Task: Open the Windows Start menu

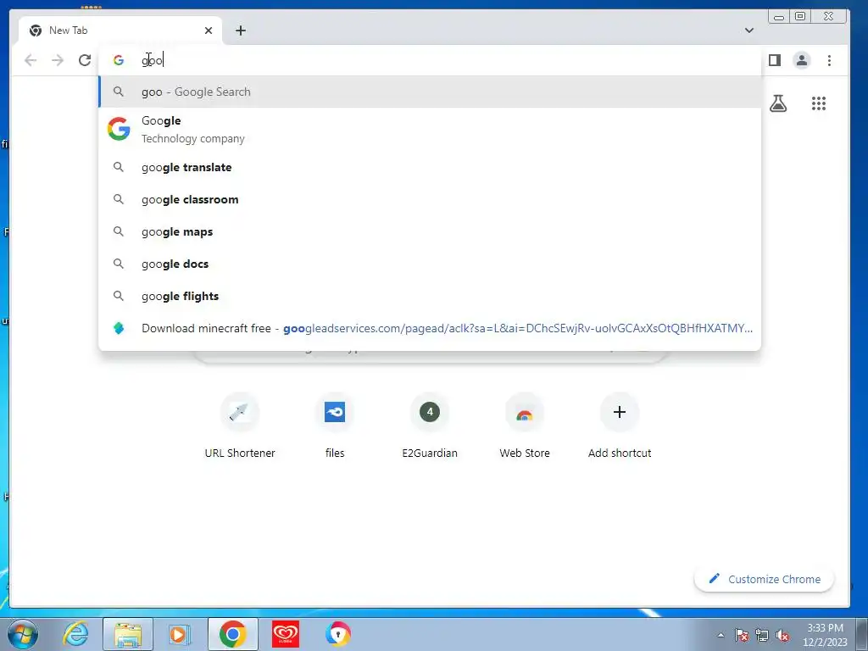Action: point(23,634)
